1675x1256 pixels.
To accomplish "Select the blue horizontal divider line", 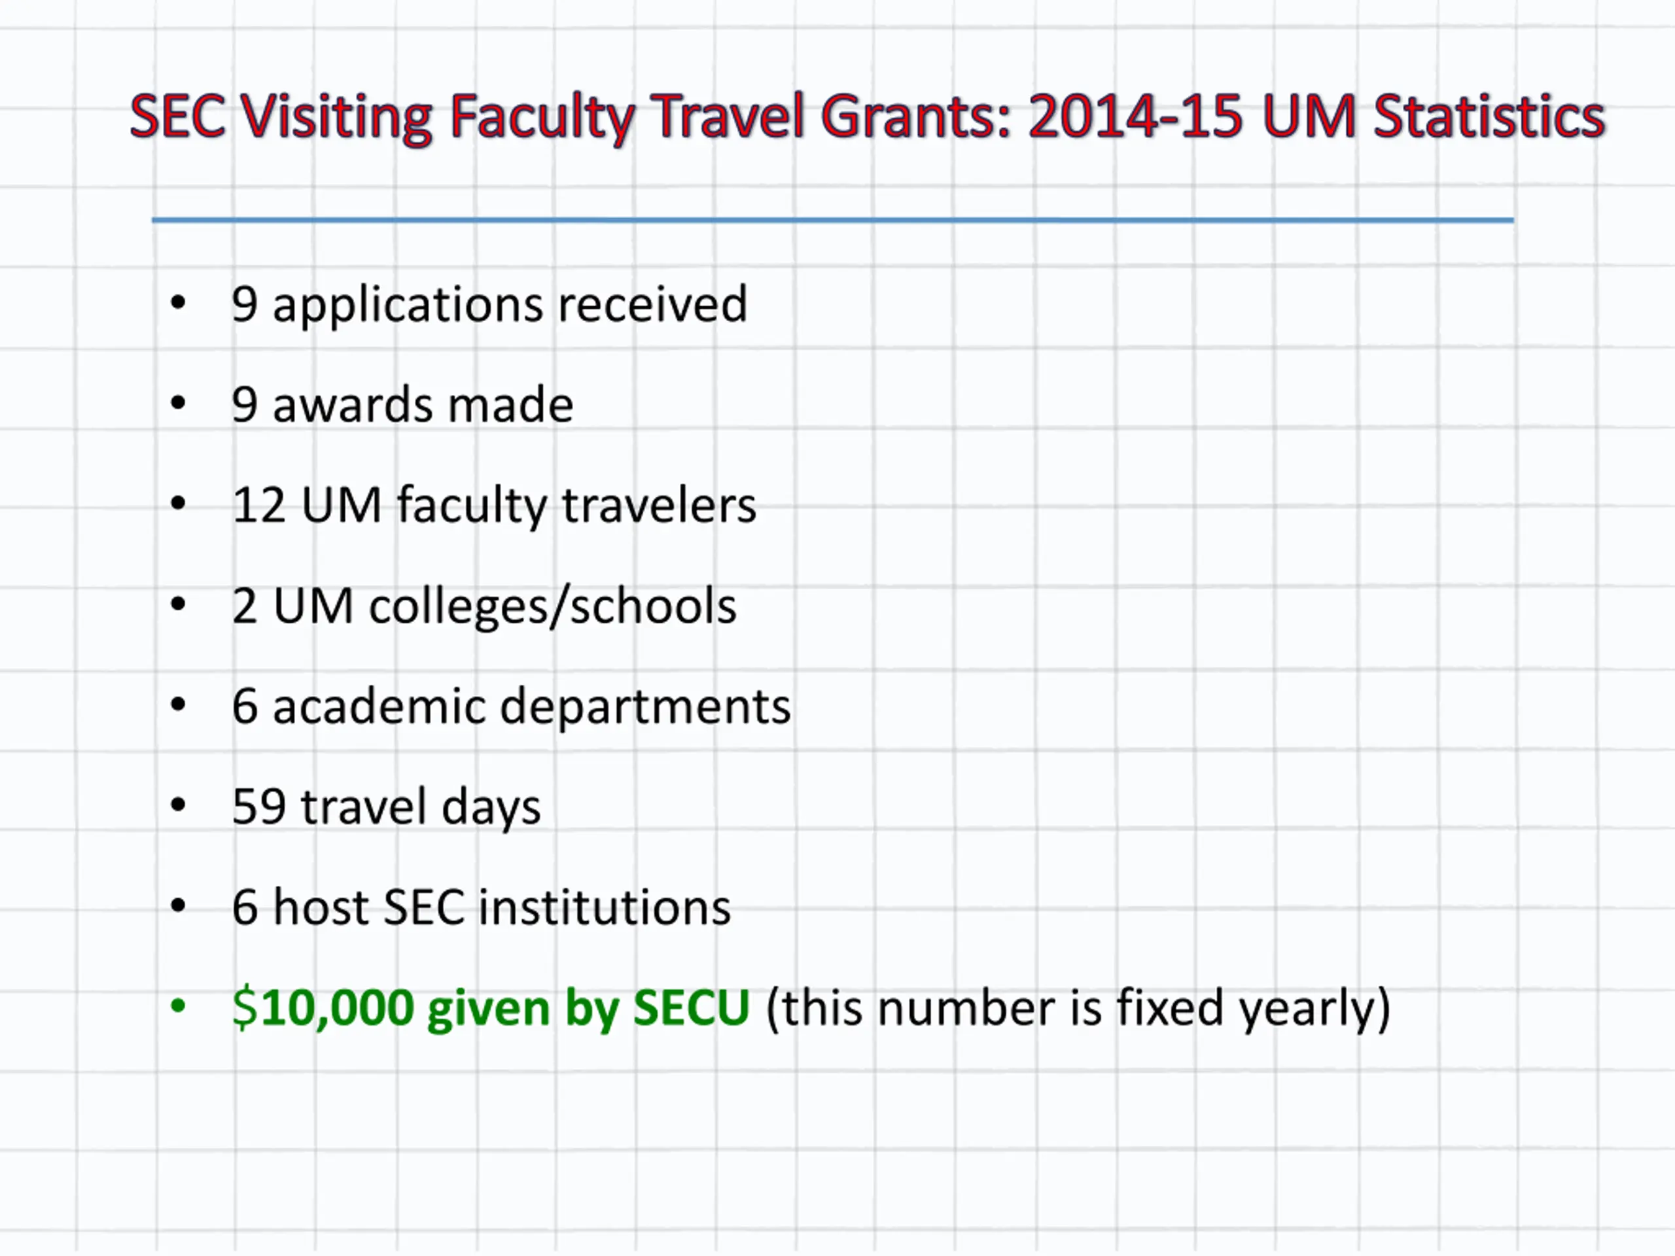I will pyautogui.click(x=832, y=220).
